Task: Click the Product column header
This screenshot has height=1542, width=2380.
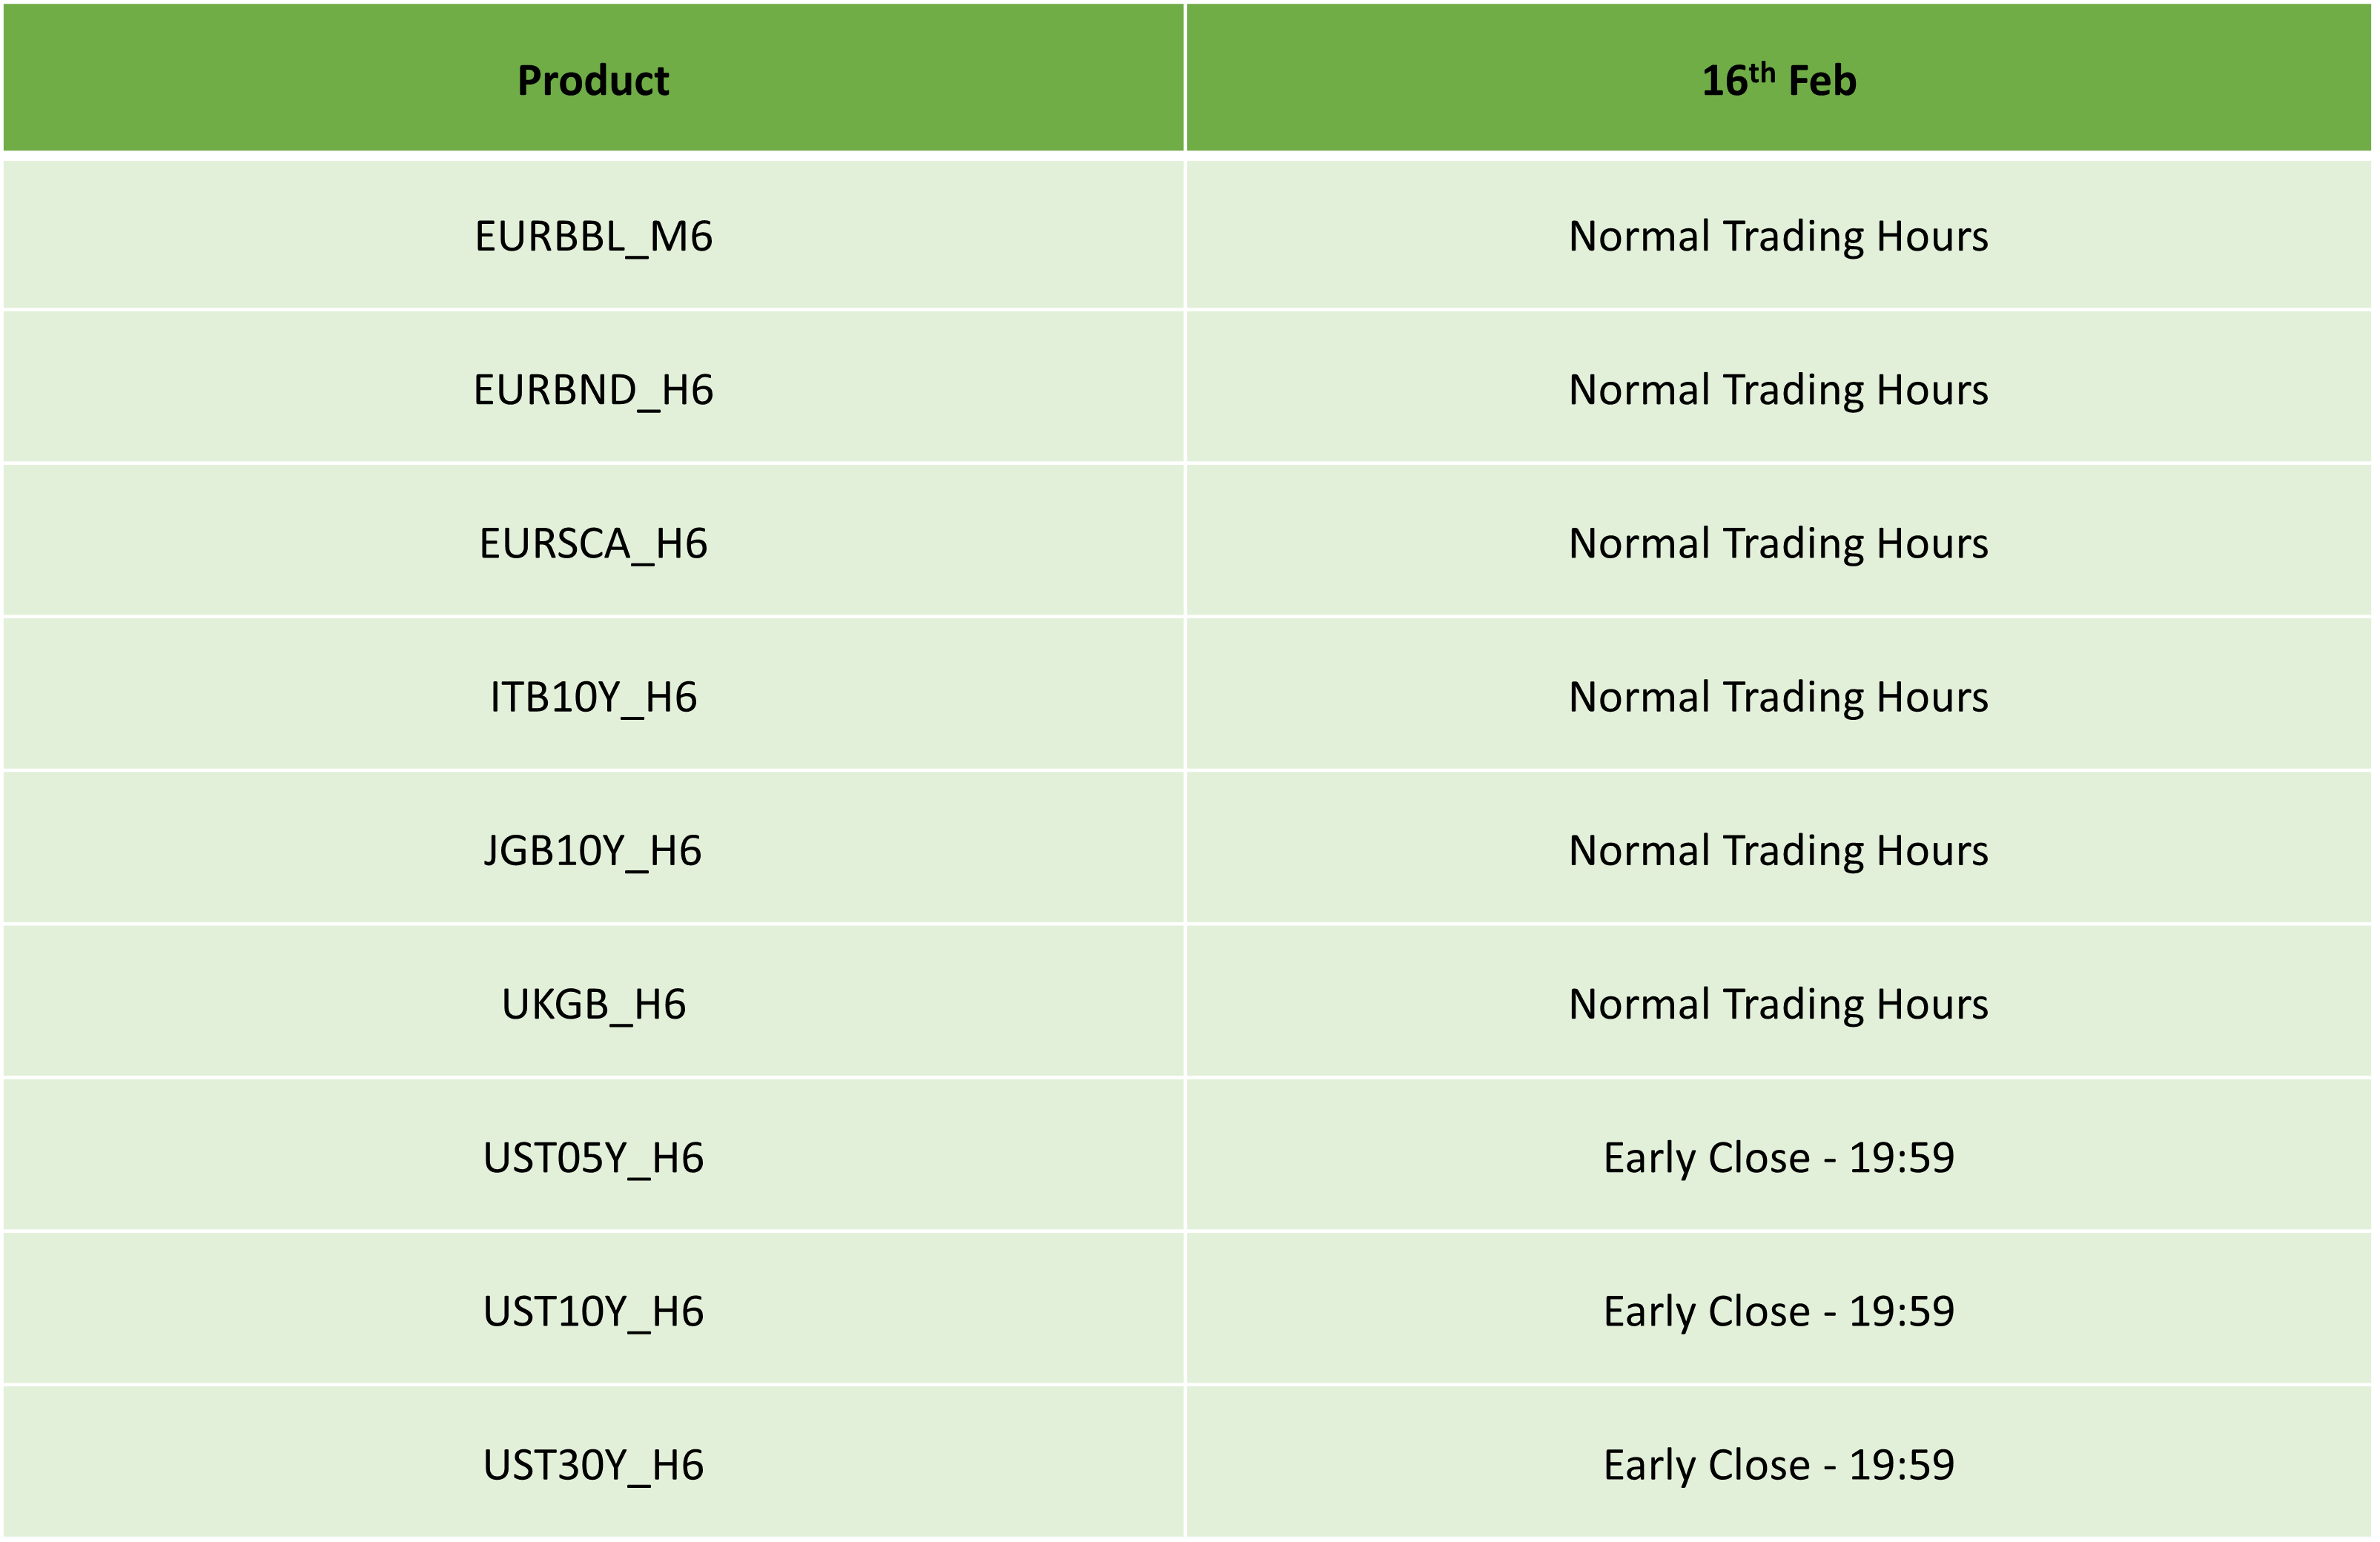Action: point(593,80)
